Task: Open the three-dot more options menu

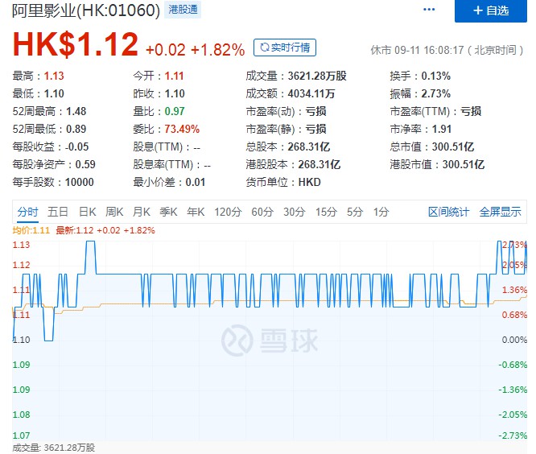Action: pyautogui.click(x=429, y=10)
